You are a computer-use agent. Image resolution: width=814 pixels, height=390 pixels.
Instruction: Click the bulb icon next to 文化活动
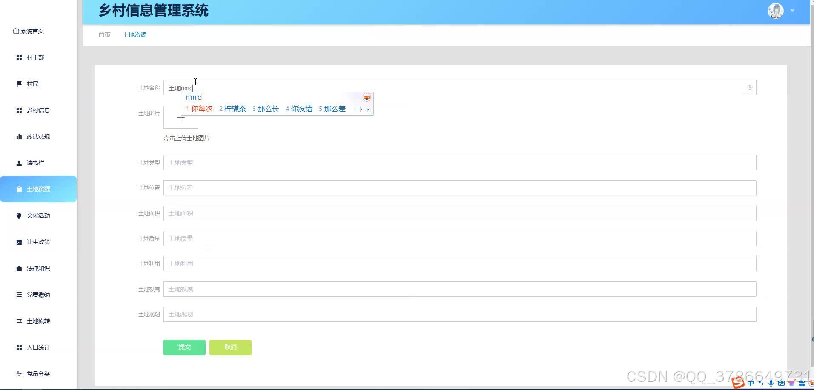pos(19,215)
